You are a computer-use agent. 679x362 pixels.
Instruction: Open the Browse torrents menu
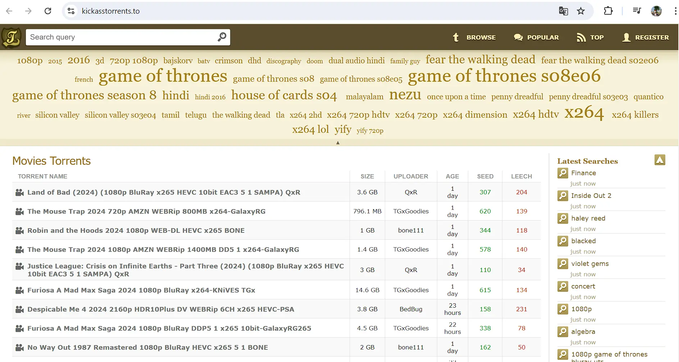[474, 37]
